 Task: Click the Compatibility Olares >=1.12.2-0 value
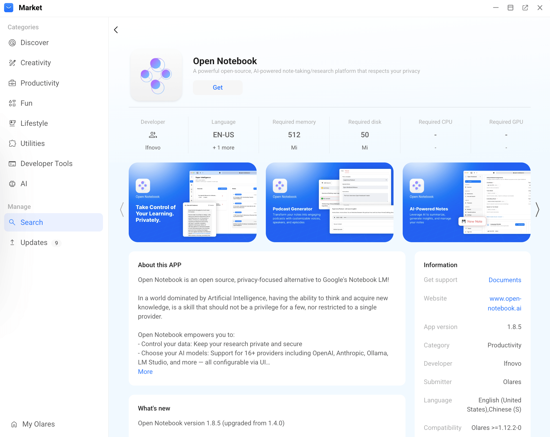coord(496,428)
